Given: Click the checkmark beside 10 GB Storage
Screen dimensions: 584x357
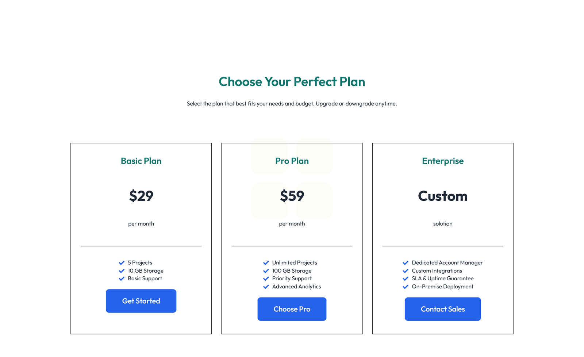Looking at the screenshot, I should [x=121, y=270].
